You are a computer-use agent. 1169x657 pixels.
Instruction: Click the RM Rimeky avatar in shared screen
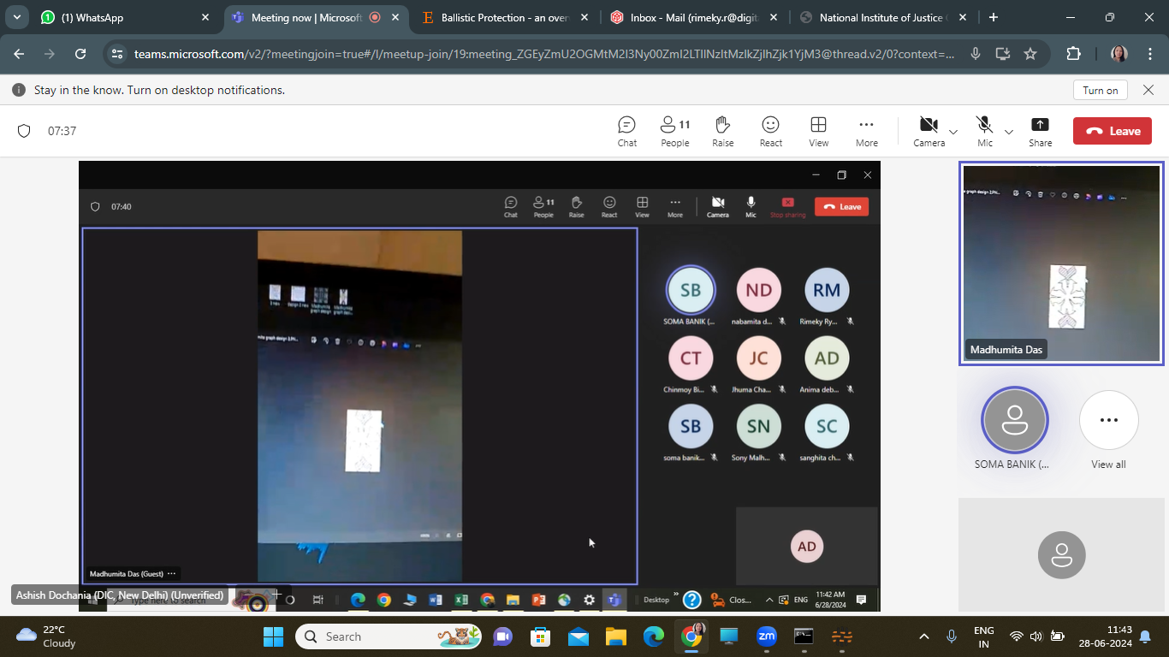pyautogui.click(x=827, y=290)
